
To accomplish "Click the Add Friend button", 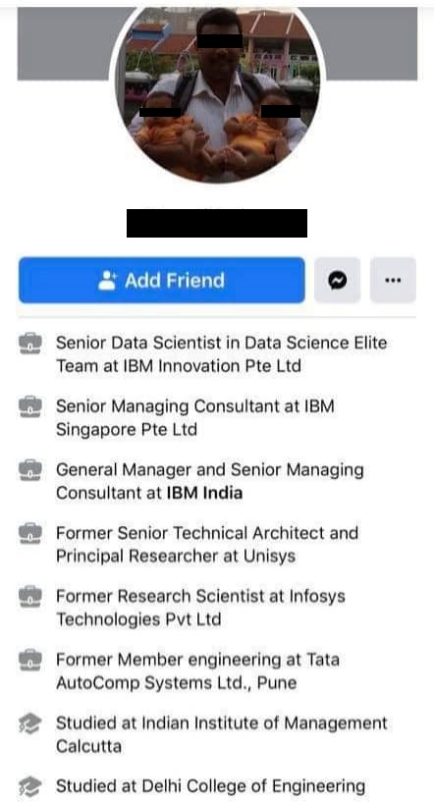I will pyautogui.click(x=162, y=280).
